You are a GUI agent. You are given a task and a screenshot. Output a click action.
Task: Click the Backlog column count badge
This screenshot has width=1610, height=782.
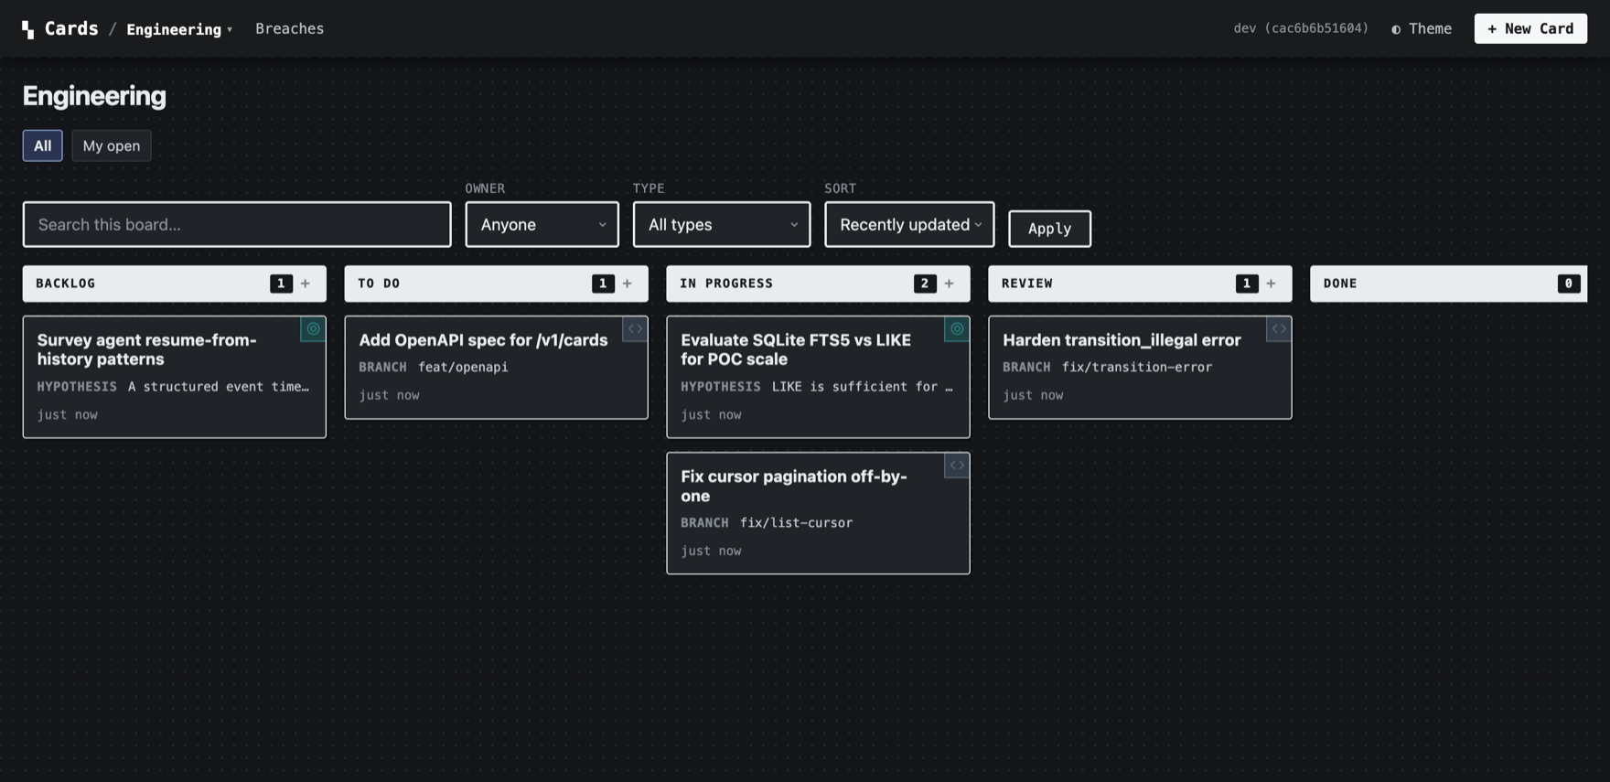[282, 284]
